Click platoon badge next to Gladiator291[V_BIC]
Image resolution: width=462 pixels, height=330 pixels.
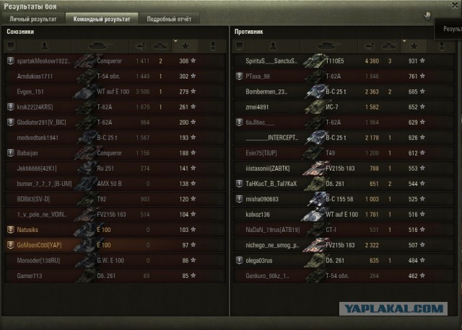[x=11, y=122]
